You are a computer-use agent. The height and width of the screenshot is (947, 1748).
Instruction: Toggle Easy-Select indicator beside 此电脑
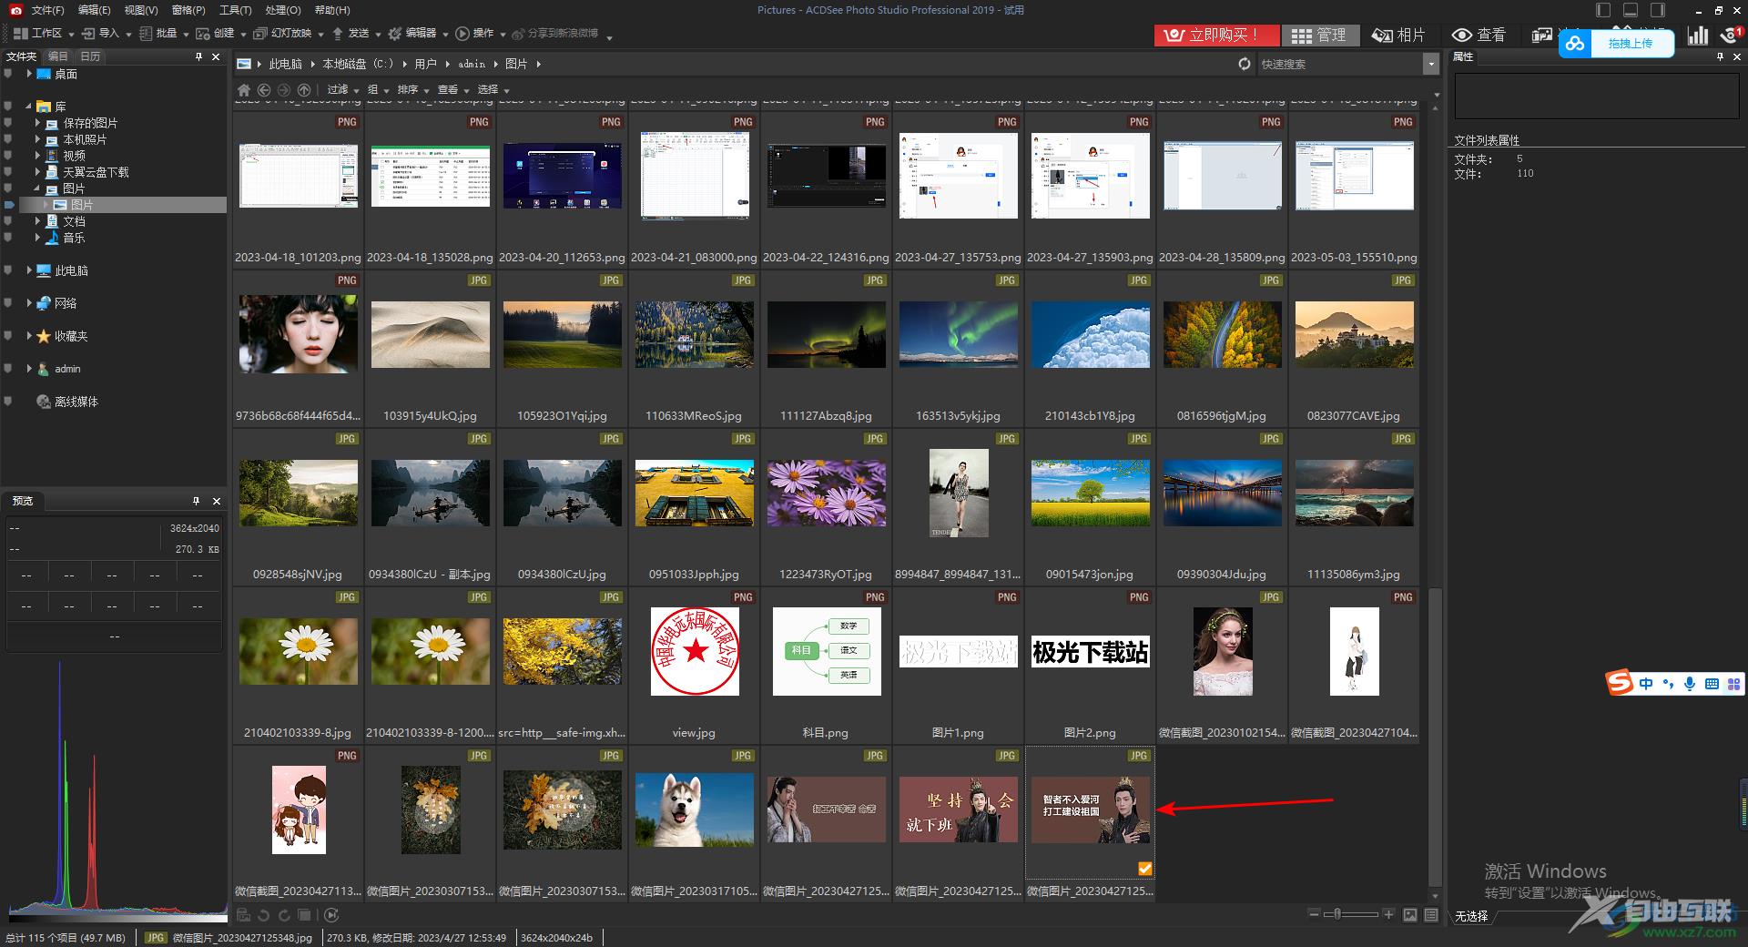(x=8, y=270)
